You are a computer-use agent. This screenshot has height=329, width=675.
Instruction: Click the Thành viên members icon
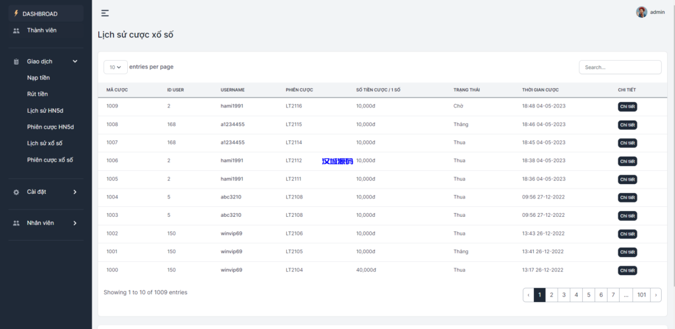click(16, 30)
